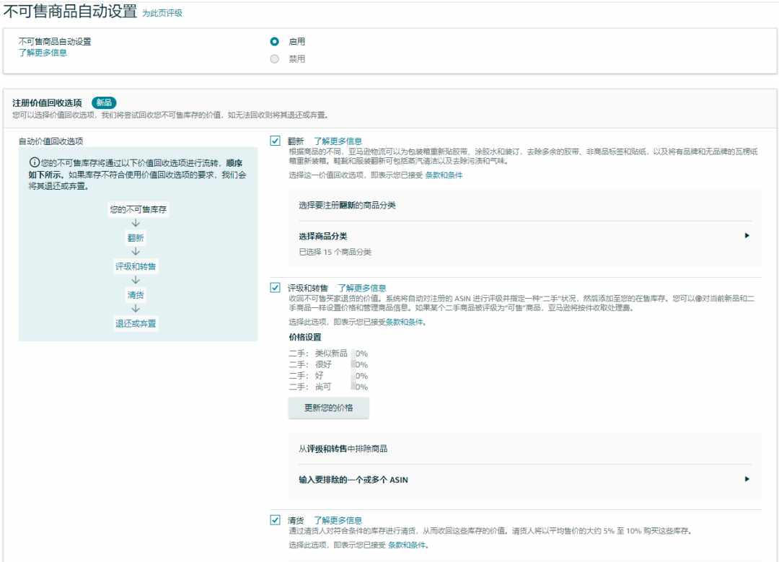Open 了解更多信息 under 不可售商品自动设置
This screenshot has height=562, width=779.
pos(43,53)
